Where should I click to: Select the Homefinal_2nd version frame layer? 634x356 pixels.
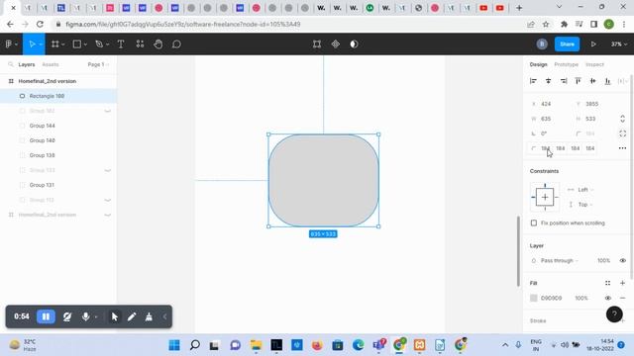point(48,81)
